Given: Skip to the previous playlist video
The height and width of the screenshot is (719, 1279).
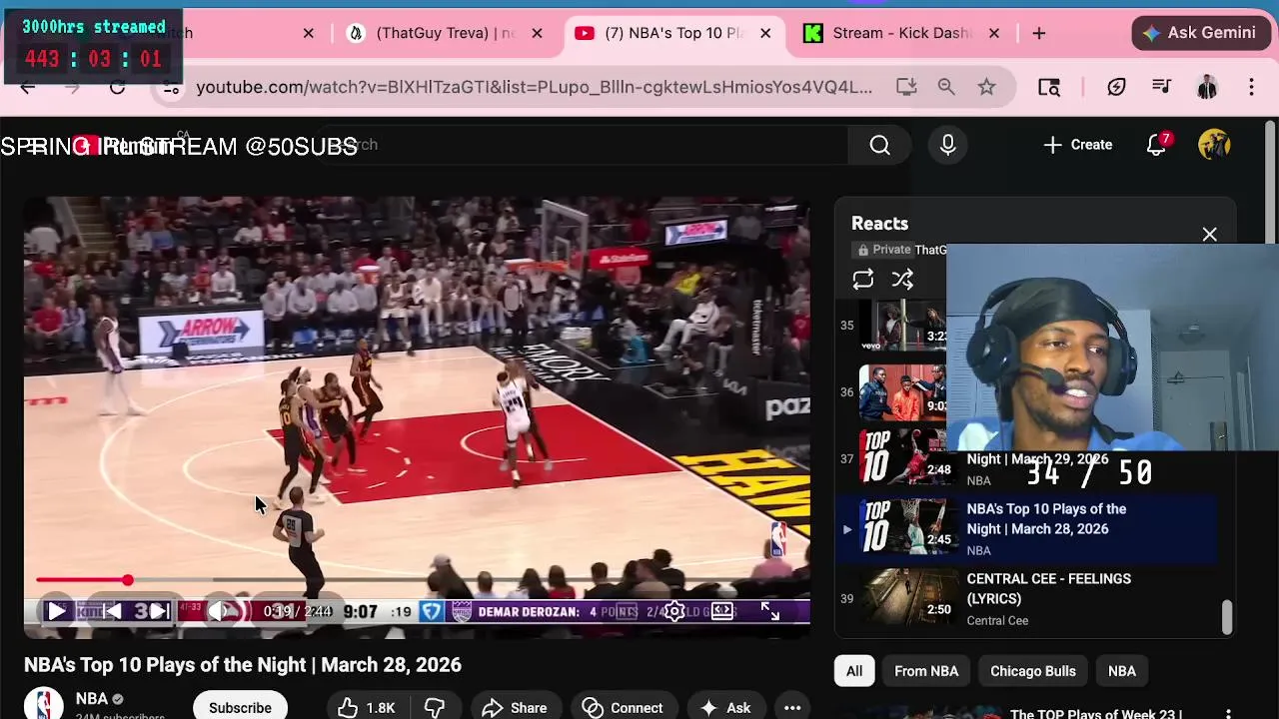Looking at the screenshot, I should [113, 611].
